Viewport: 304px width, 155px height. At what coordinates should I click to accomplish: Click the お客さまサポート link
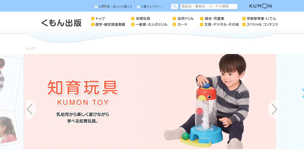pyautogui.click(x=152, y=7)
